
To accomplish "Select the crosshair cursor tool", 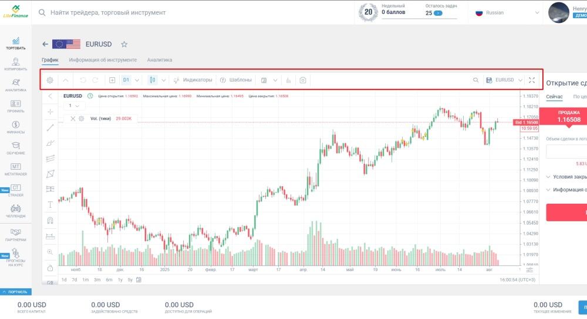I will [50, 112].
